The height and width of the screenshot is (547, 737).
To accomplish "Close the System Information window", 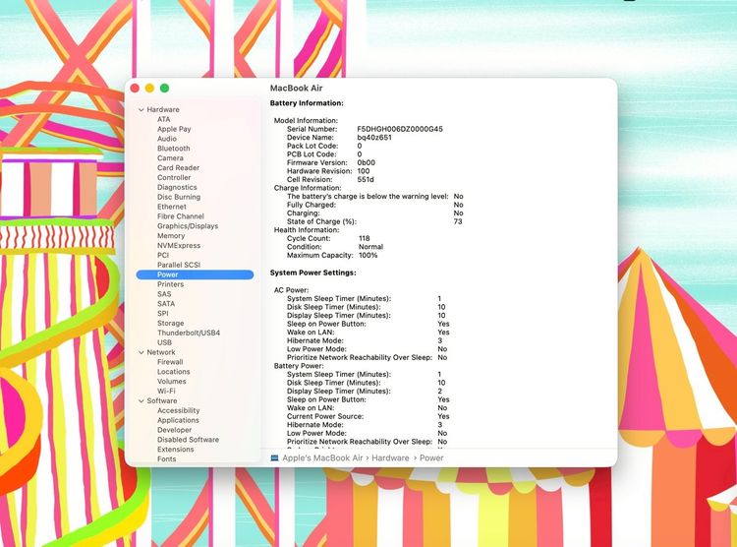I will point(136,89).
